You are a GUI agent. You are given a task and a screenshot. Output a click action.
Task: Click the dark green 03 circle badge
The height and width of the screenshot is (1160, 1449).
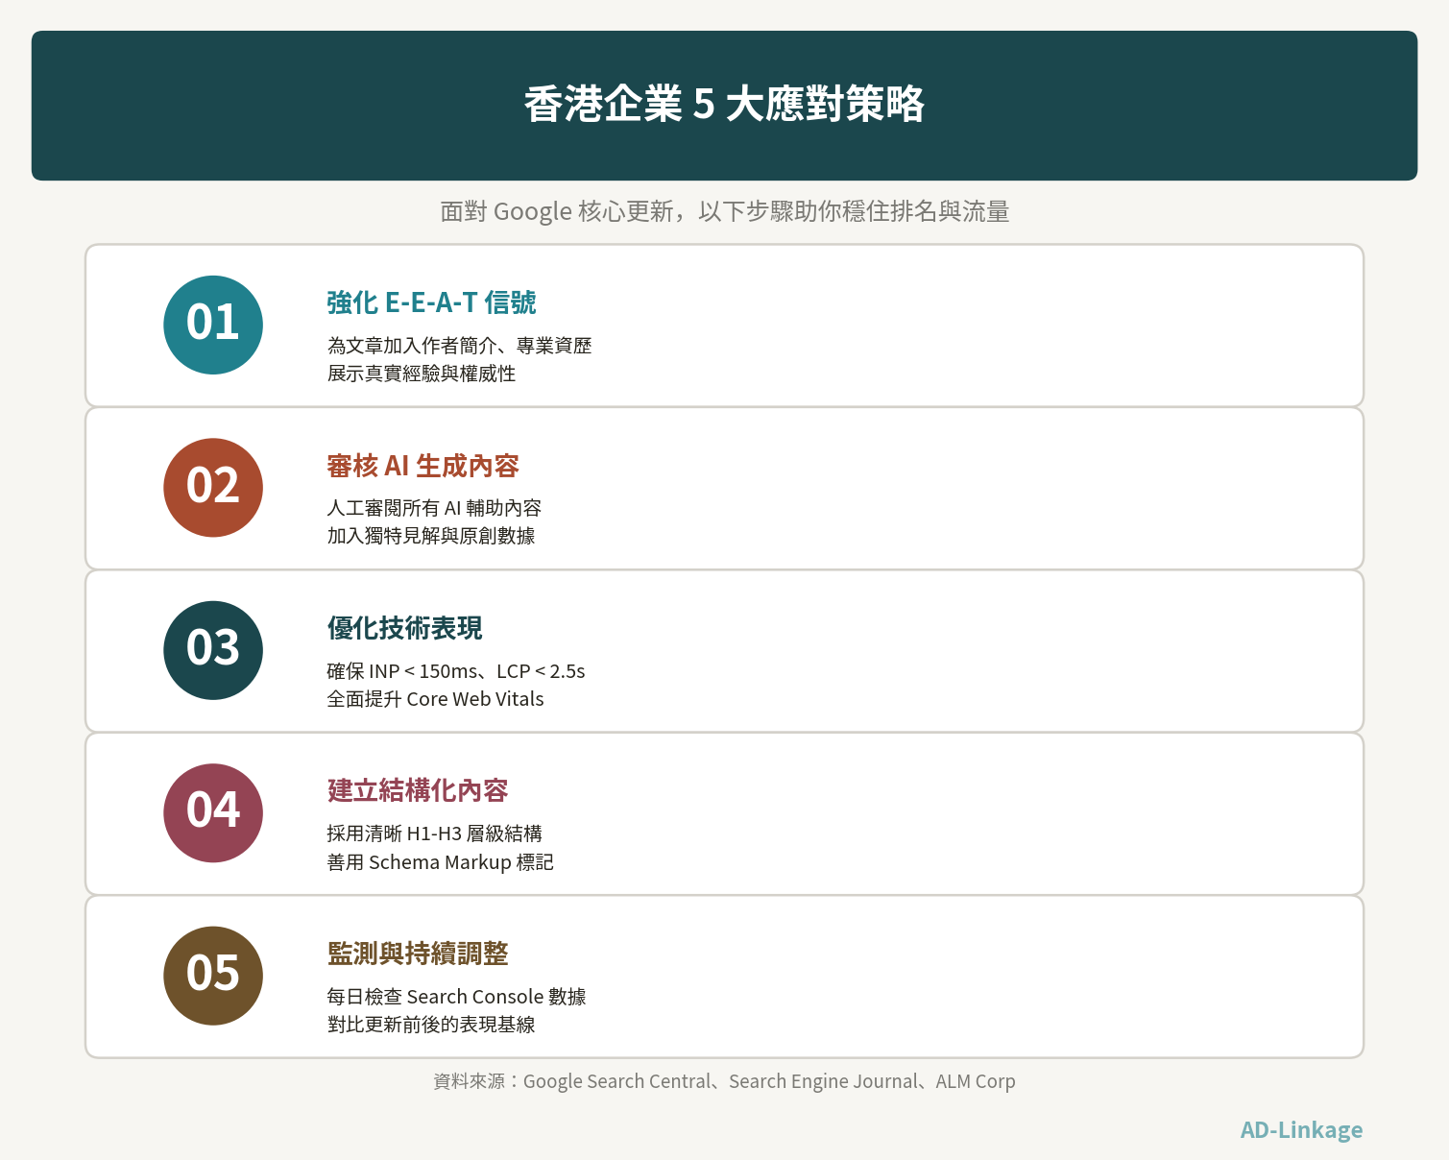[213, 650]
